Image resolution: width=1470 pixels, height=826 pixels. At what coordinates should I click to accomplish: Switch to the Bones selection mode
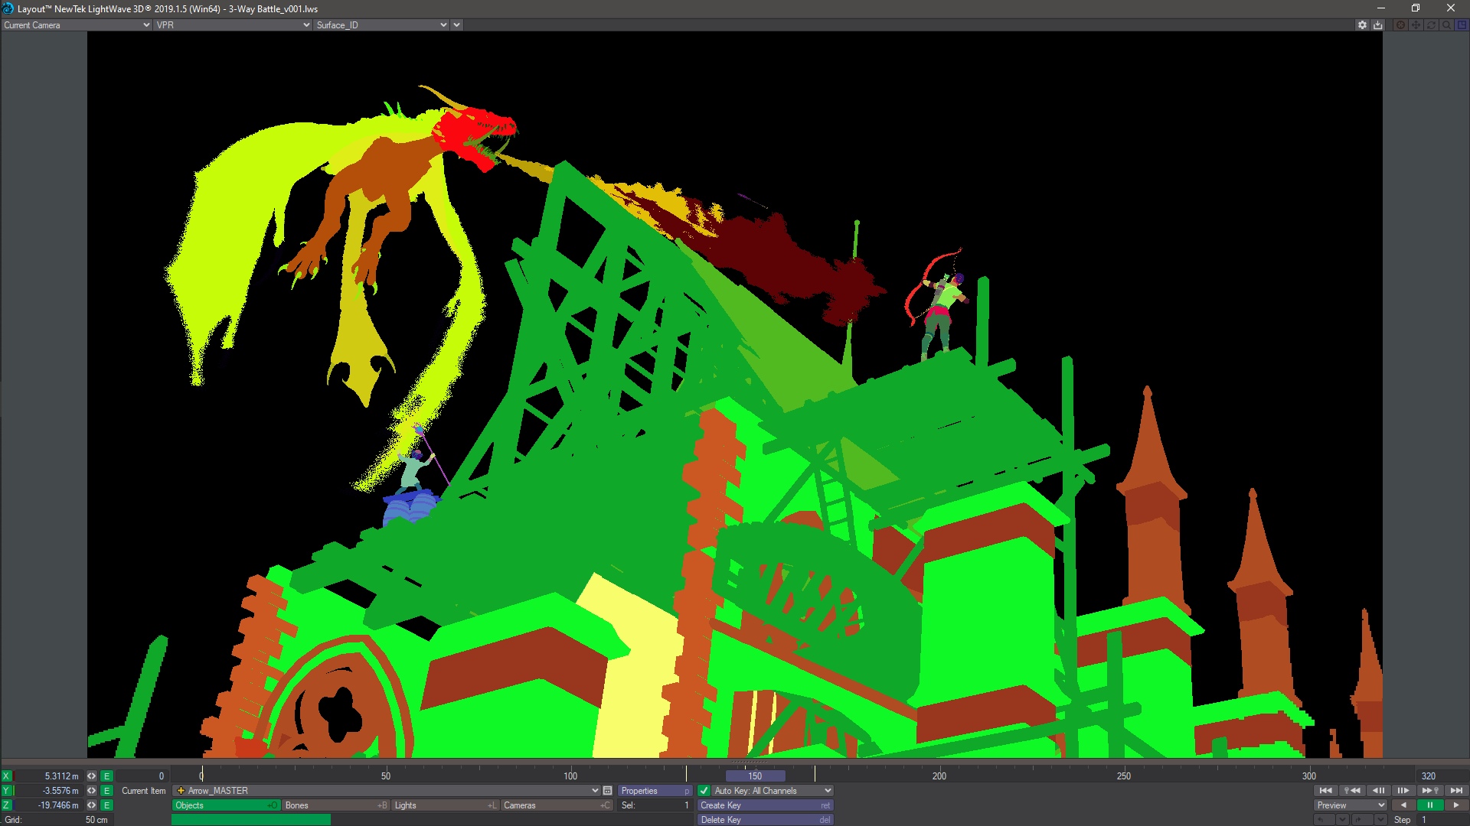(x=335, y=805)
